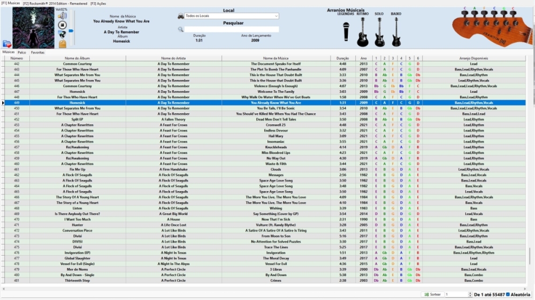This screenshot has width=535, height=300.
Task: Sort by Nome da Música column header
Action: (276, 58)
